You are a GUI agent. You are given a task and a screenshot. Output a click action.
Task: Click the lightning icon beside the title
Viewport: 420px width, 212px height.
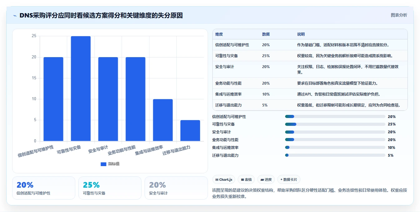15,16
